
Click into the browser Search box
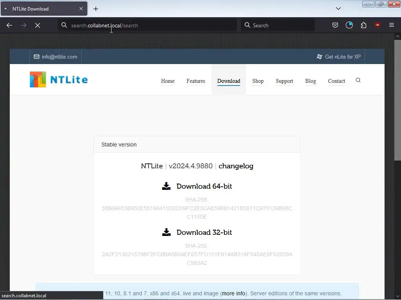click(x=278, y=25)
